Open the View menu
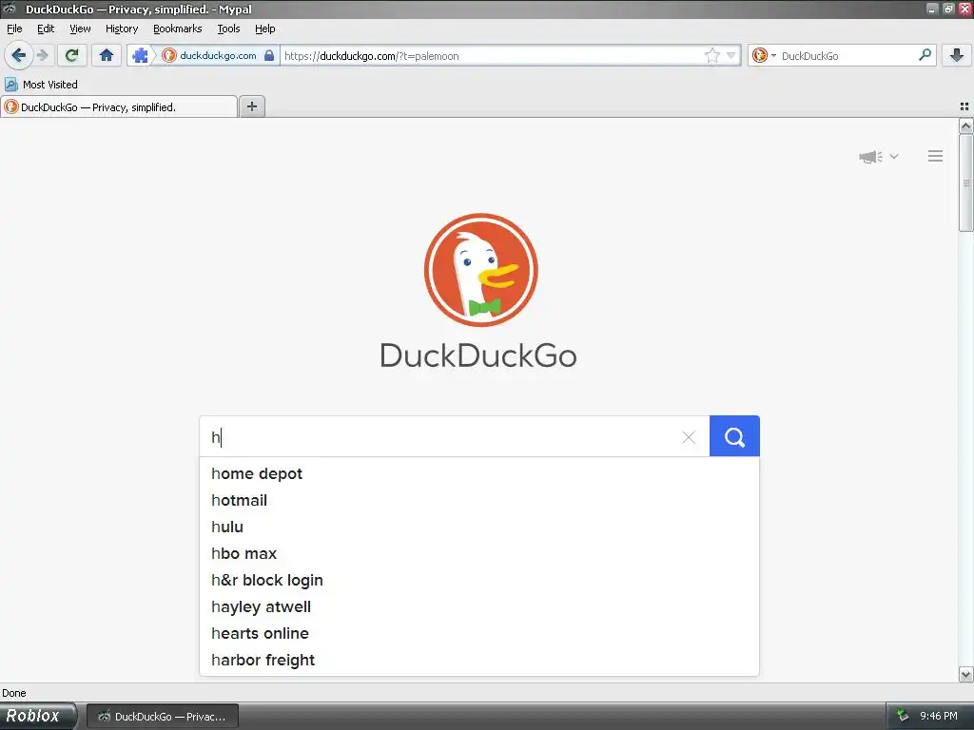974x730 pixels. coord(80,29)
